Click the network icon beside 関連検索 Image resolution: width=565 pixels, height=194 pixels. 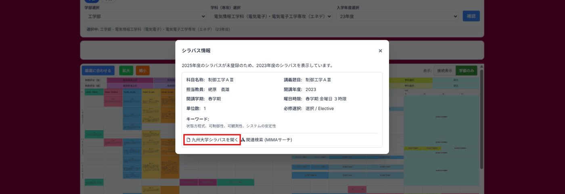tap(243, 140)
